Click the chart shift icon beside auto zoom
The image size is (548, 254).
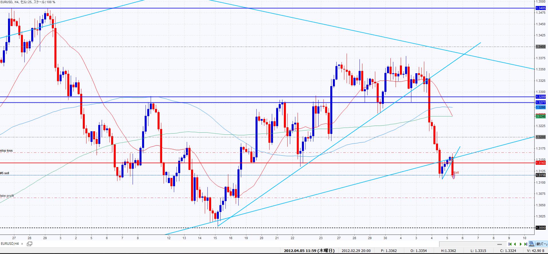(x=531, y=244)
